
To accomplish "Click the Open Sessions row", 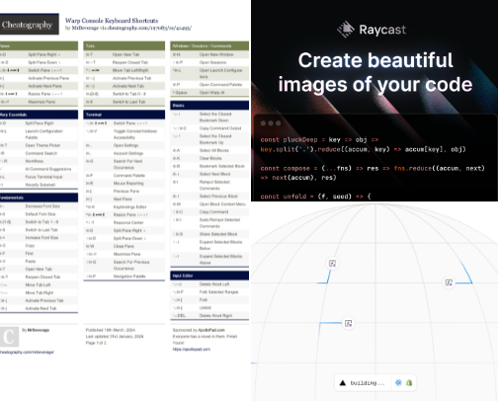I will [x=209, y=62].
